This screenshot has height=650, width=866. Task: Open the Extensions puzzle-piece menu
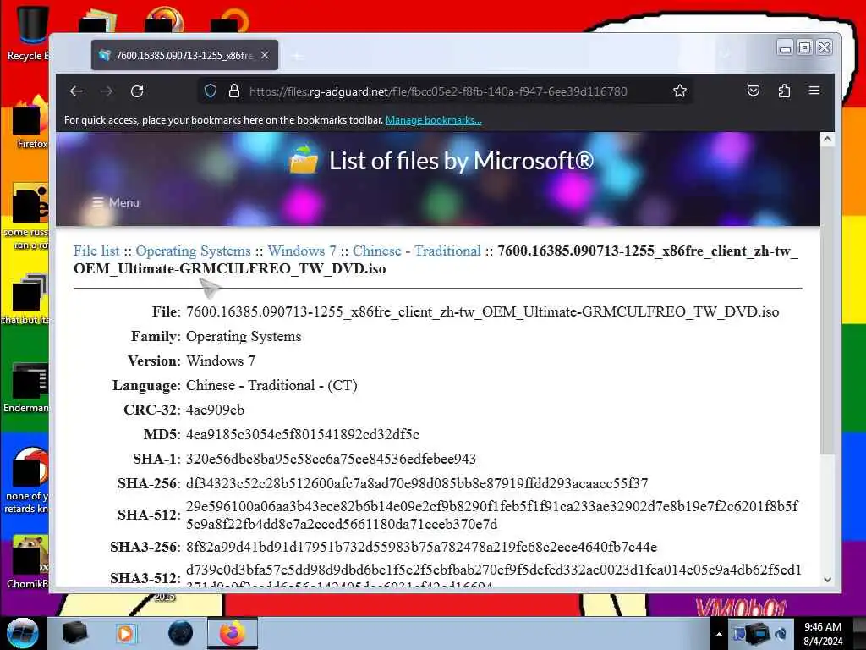[x=784, y=91]
